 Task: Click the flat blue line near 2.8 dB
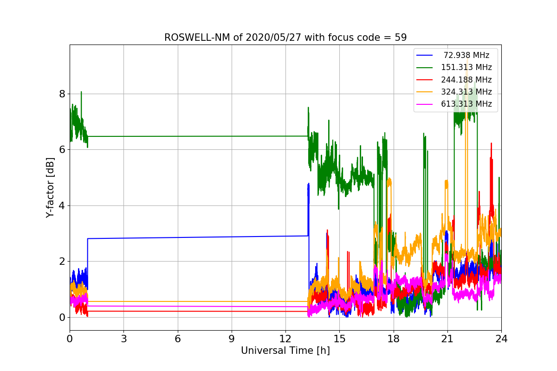pyautogui.click(x=198, y=237)
